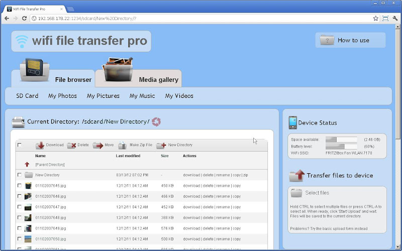The image size is (402, 251).
Task: Click the 576 KB size value
Action: (x=167, y=228)
